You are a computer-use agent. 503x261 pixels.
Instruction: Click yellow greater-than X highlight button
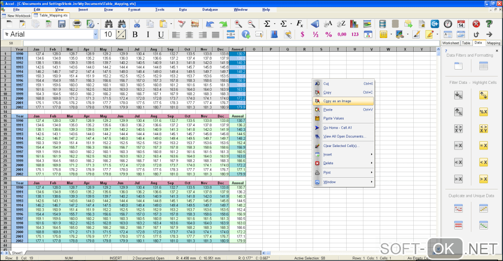pyautogui.click(x=483, y=179)
